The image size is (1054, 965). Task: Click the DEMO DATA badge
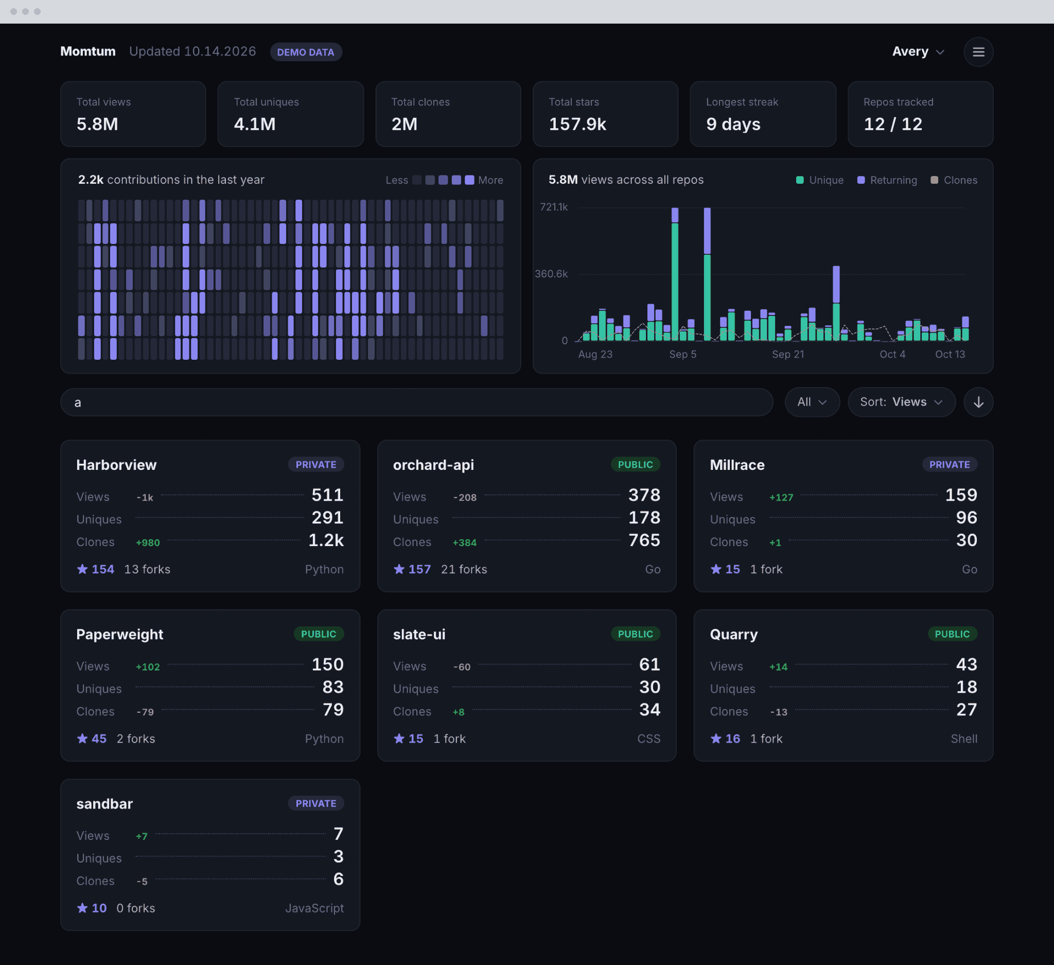click(x=306, y=52)
